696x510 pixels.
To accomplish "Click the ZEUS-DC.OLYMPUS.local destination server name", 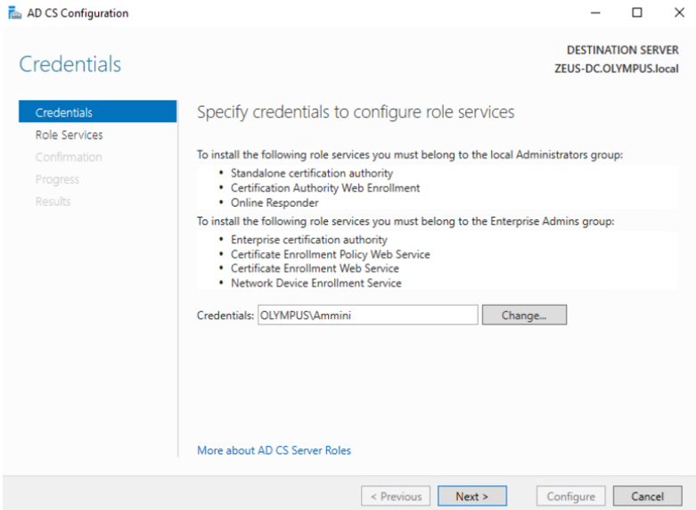I will pyautogui.click(x=616, y=68).
